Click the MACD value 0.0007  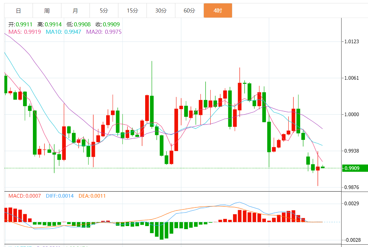pos(33,196)
